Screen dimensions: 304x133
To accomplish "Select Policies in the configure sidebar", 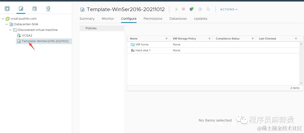I will (x=102, y=28).
